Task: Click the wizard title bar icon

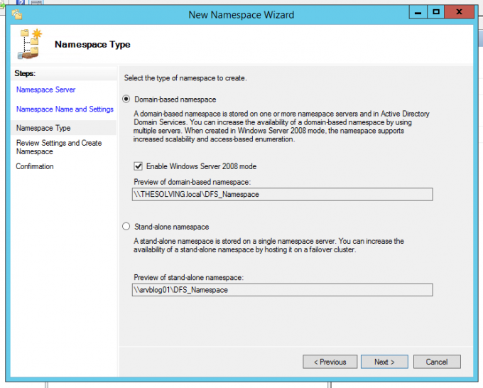Action: tap(17, 14)
